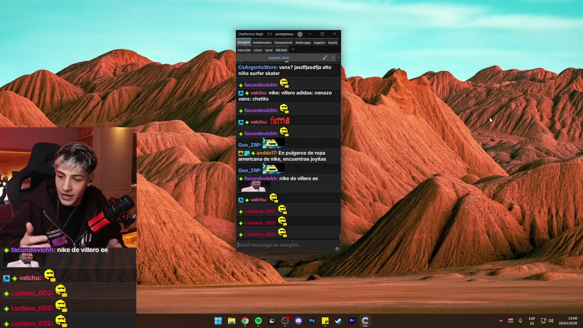The width and height of the screenshot is (583, 328).
Task: Open clock showing 23:00 18/04/2026
Action: [x=569, y=321]
